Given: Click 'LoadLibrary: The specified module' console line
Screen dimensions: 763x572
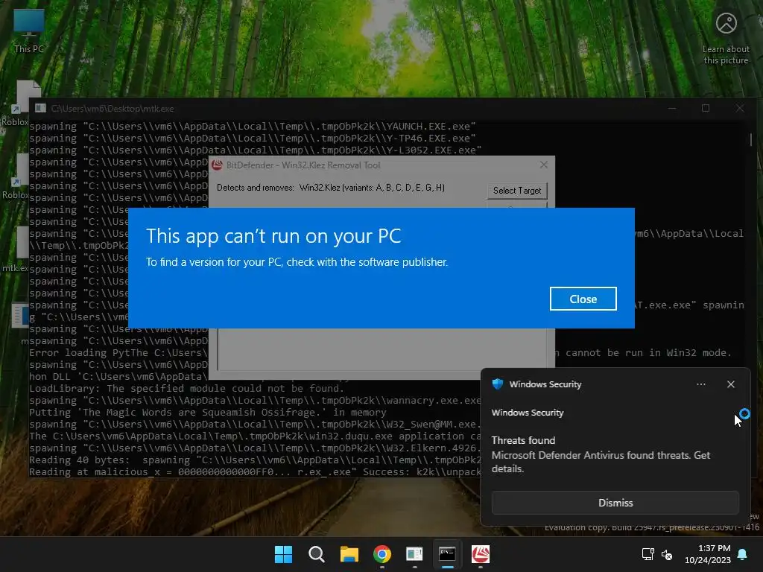Looking at the screenshot, I should tap(187, 389).
